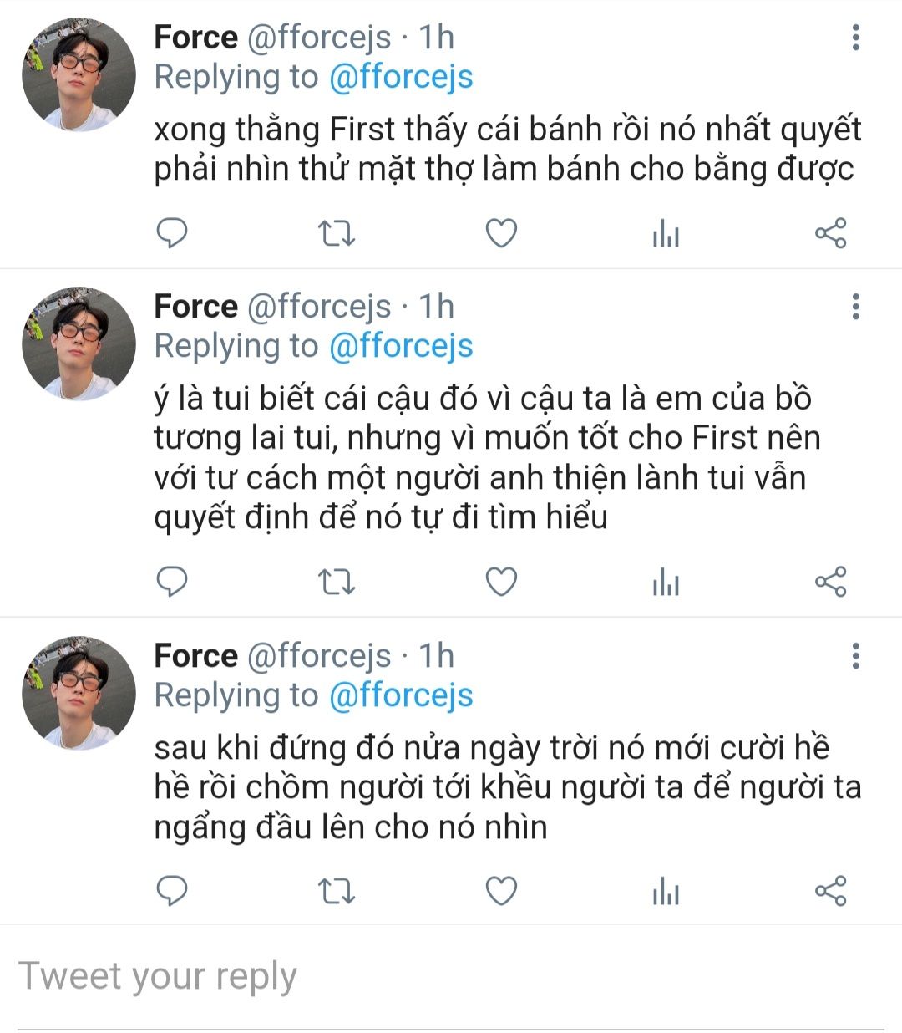Like the first tweet mentioning thợ làm bánh
The height and width of the screenshot is (1033, 902).
(x=501, y=233)
